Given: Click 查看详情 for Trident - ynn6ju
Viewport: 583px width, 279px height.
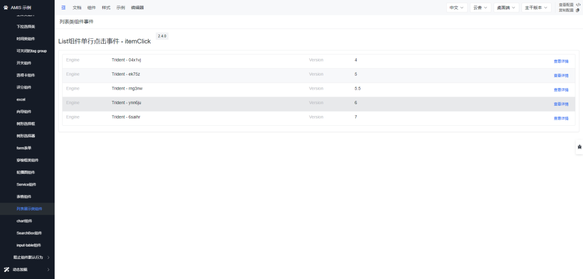Looking at the screenshot, I should point(561,104).
